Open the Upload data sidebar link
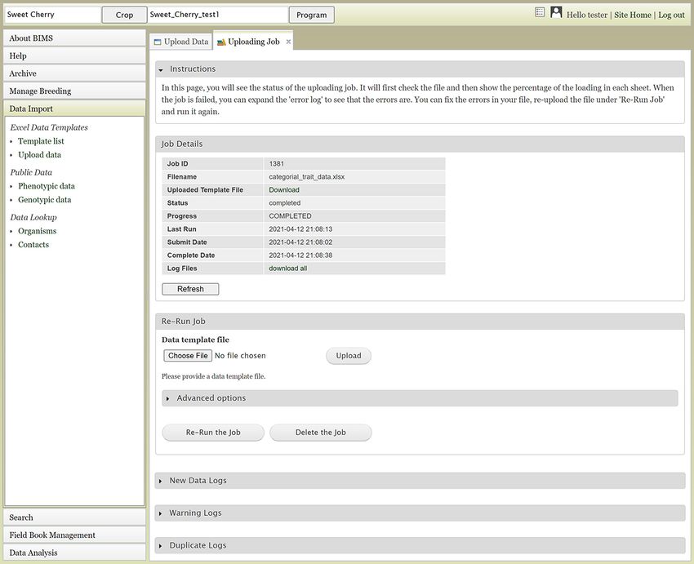 coord(39,155)
